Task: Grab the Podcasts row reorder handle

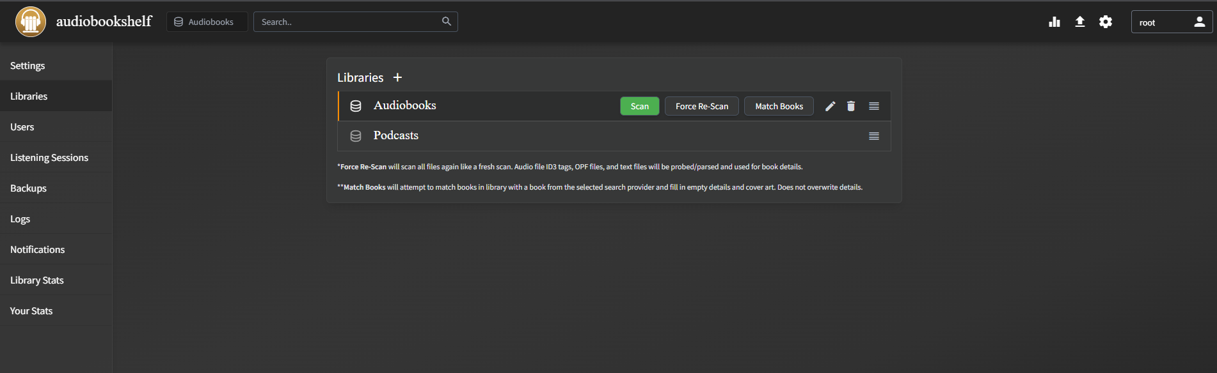Action: click(x=874, y=136)
